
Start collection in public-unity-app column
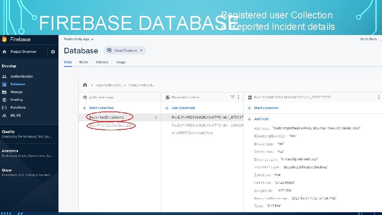pyautogui.click(x=101, y=108)
